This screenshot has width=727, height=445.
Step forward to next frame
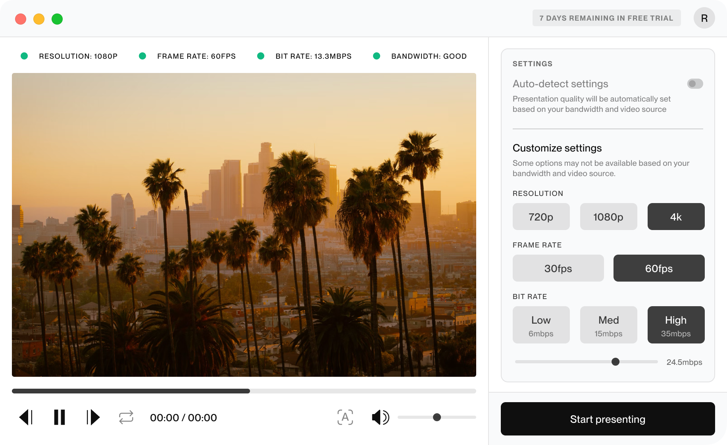click(93, 417)
